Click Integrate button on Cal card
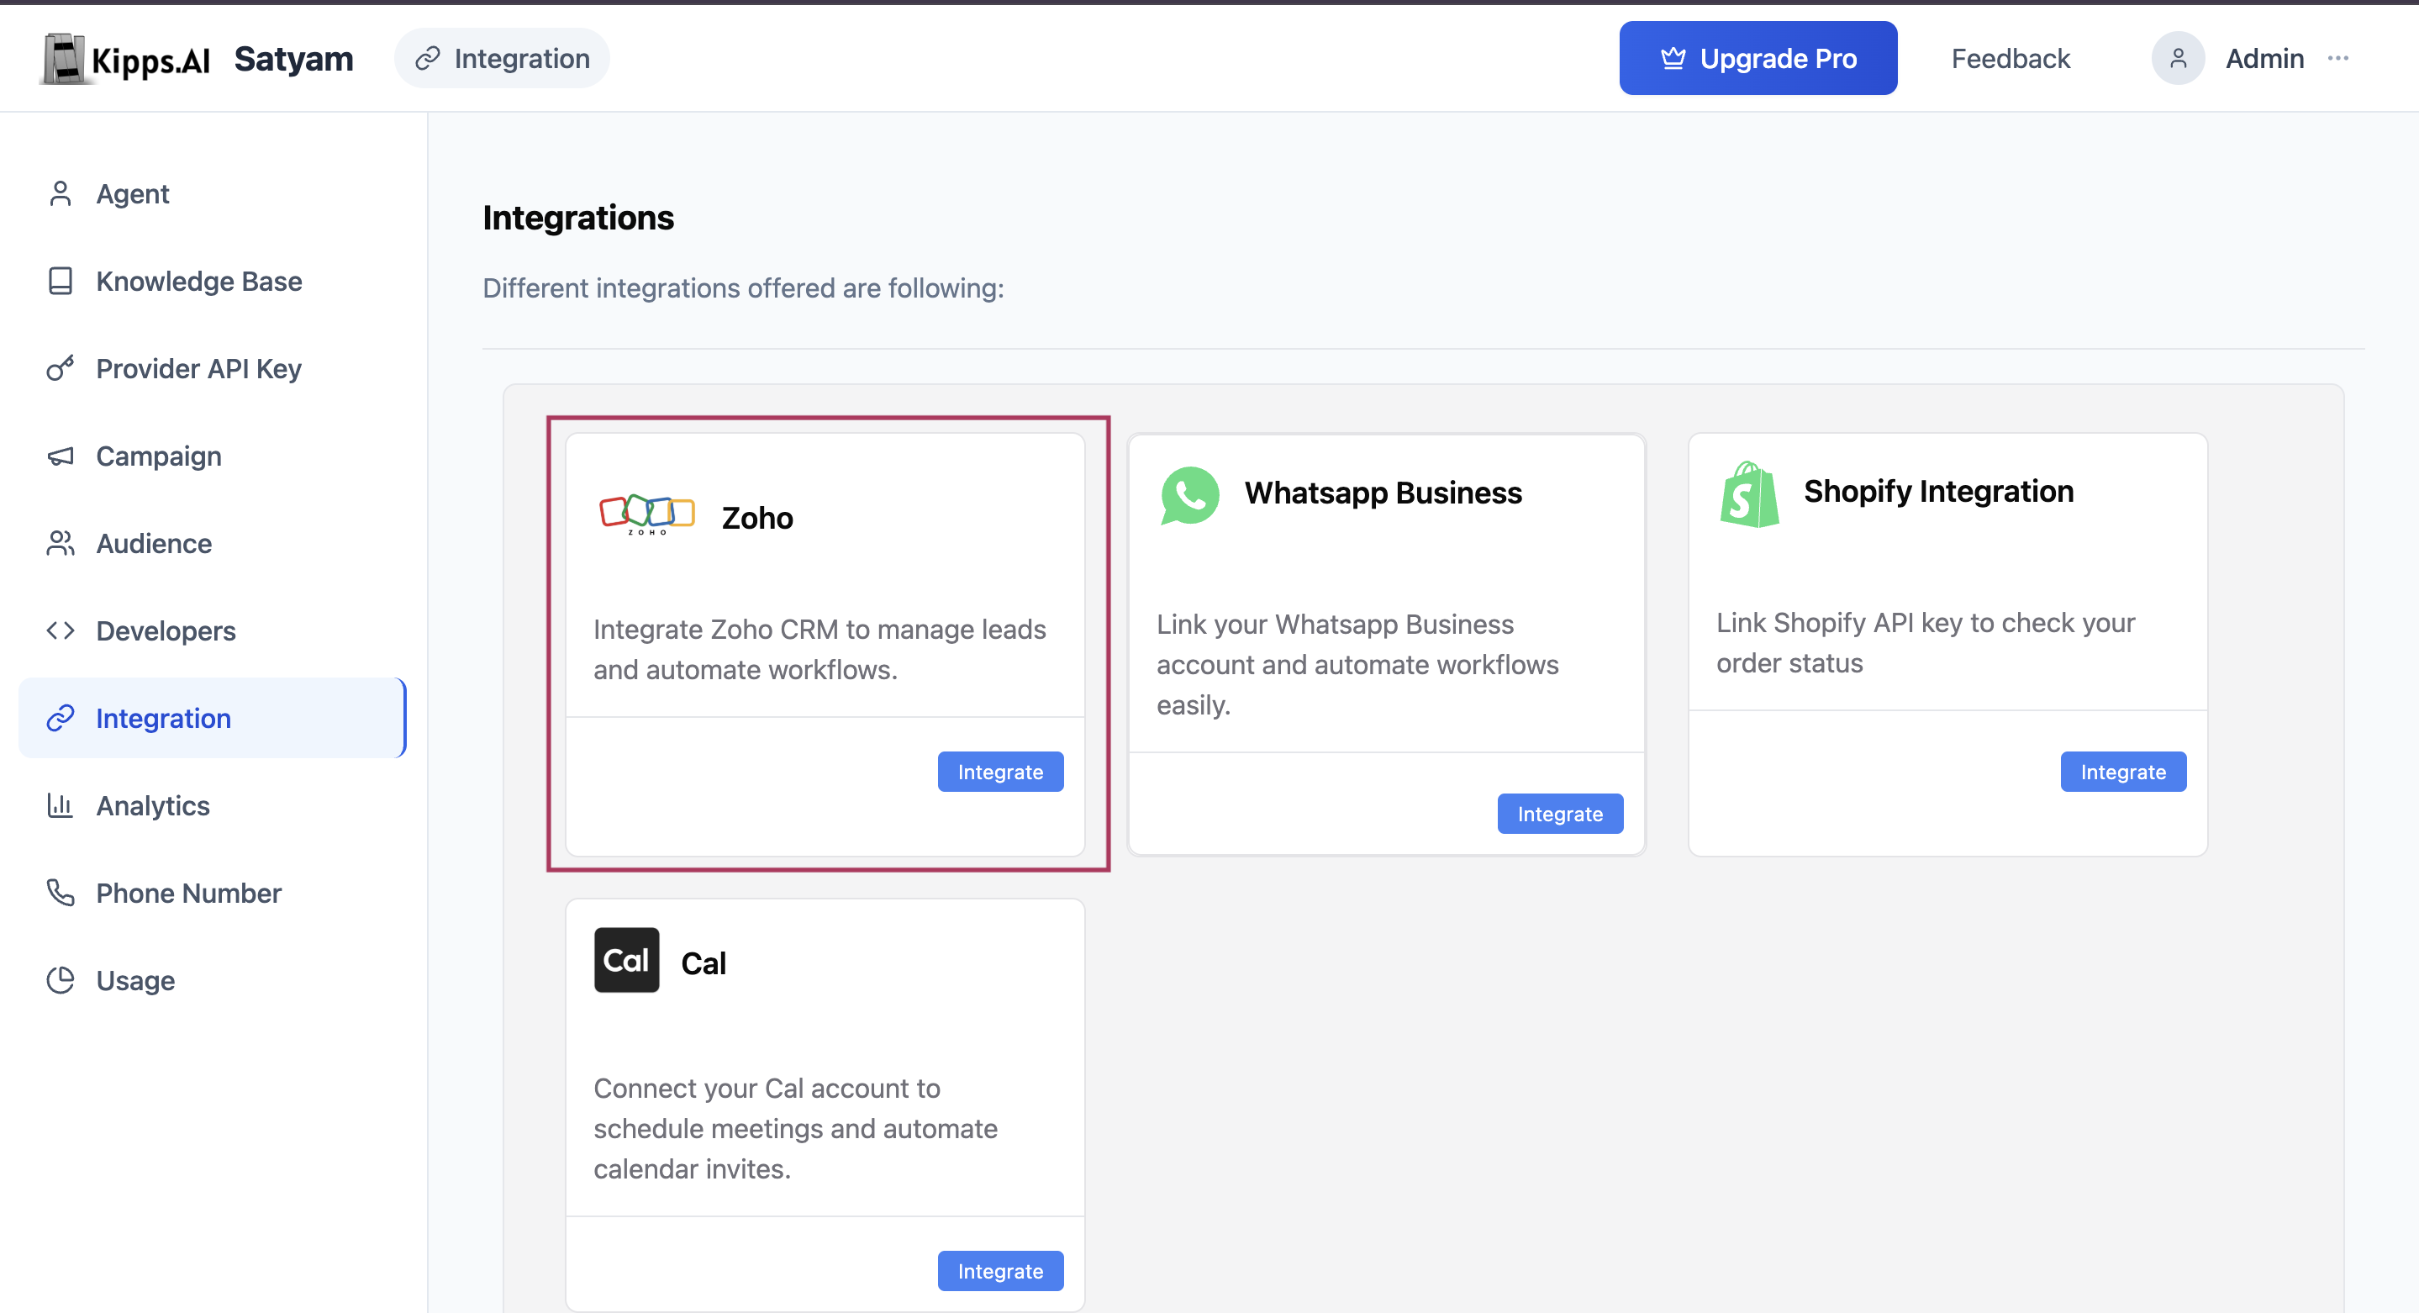The image size is (2419, 1313). tap(1000, 1271)
